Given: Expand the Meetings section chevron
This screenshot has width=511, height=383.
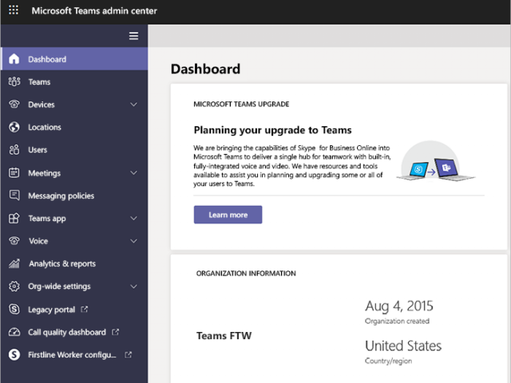Looking at the screenshot, I should (x=133, y=173).
